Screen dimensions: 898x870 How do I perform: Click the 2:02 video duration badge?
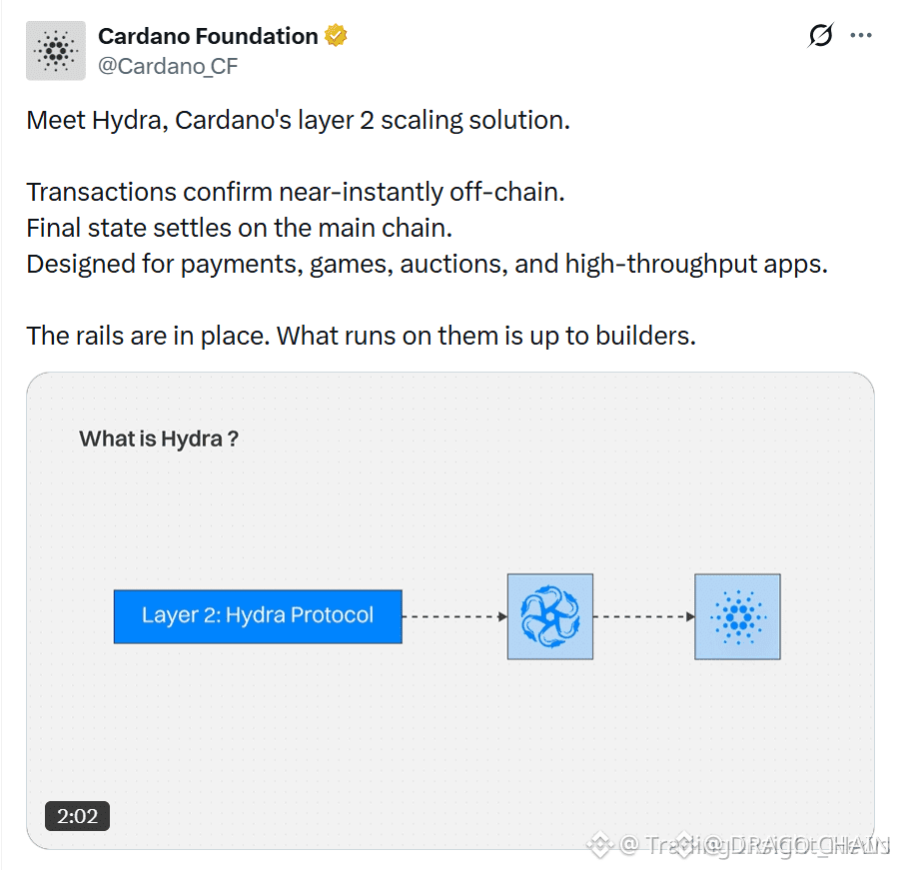click(x=77, y=816)
